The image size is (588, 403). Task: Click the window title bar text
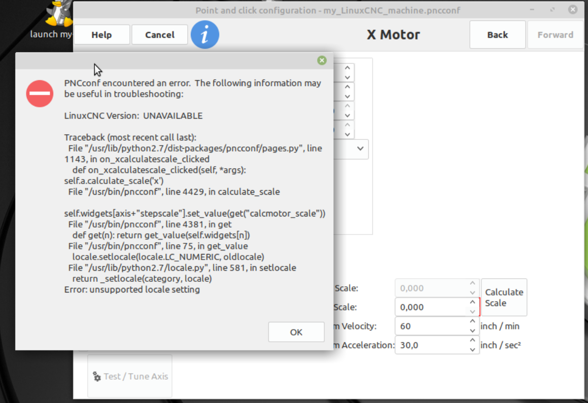point(328,11)
